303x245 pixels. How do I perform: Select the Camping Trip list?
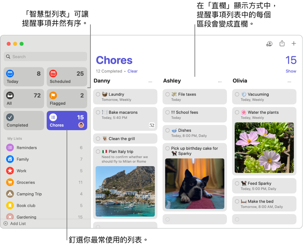(x=29, y=194)
